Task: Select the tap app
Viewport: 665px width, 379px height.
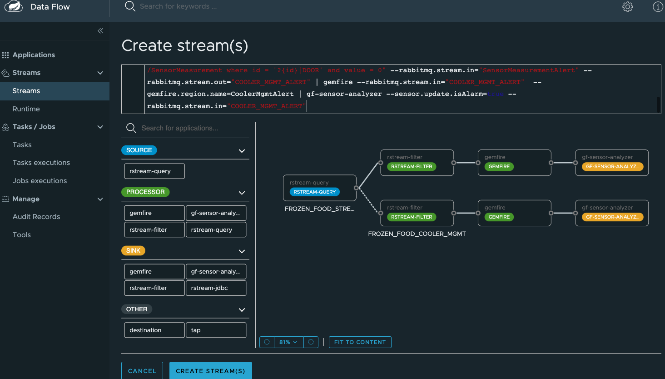Action: (x=216, y=330)
